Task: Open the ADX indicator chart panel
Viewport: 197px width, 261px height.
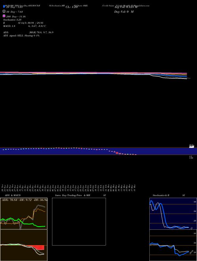Action: coord(24,214)
